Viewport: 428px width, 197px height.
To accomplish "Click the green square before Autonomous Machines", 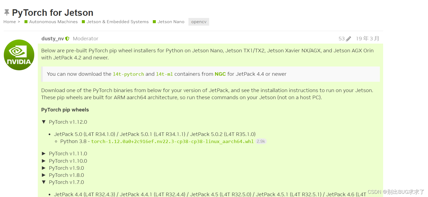I will click(26, 22).
